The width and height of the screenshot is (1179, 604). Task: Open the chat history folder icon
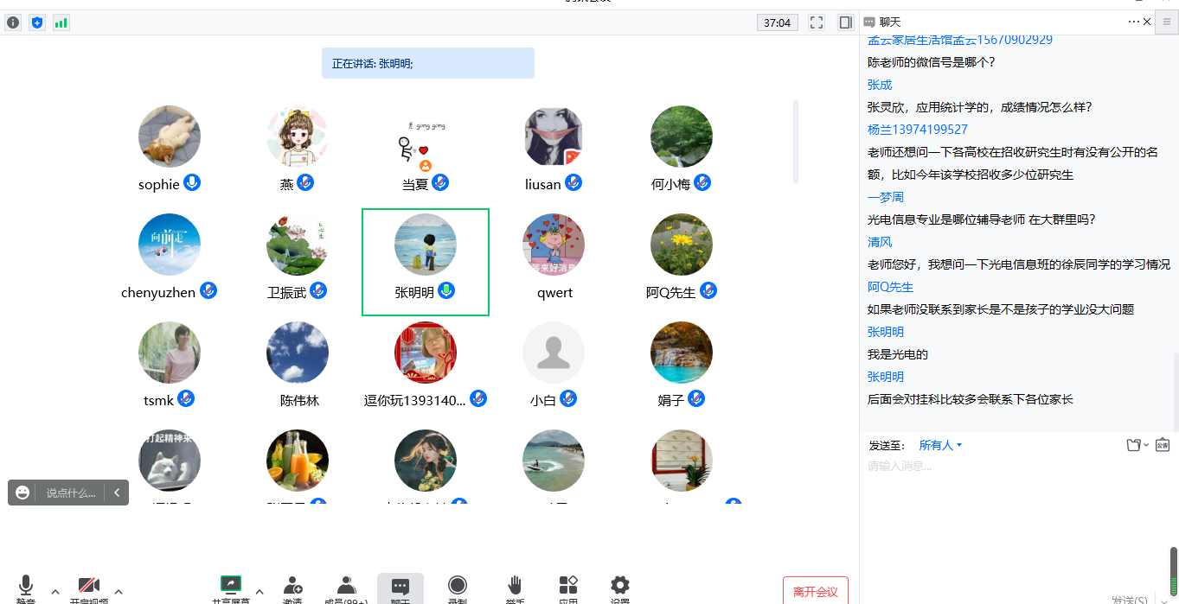[1133, 444]
